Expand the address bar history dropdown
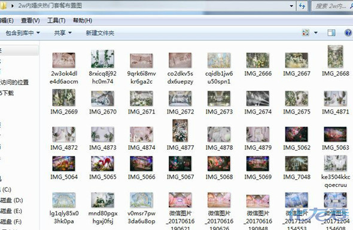353x230 pixels. 291,6
